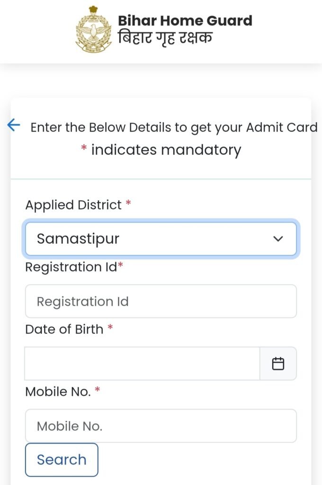Image resolution: width=322 pixels, height=485 pixels.
Task: Click the red asterisk beside Applied District
Action: click(128, 205)
